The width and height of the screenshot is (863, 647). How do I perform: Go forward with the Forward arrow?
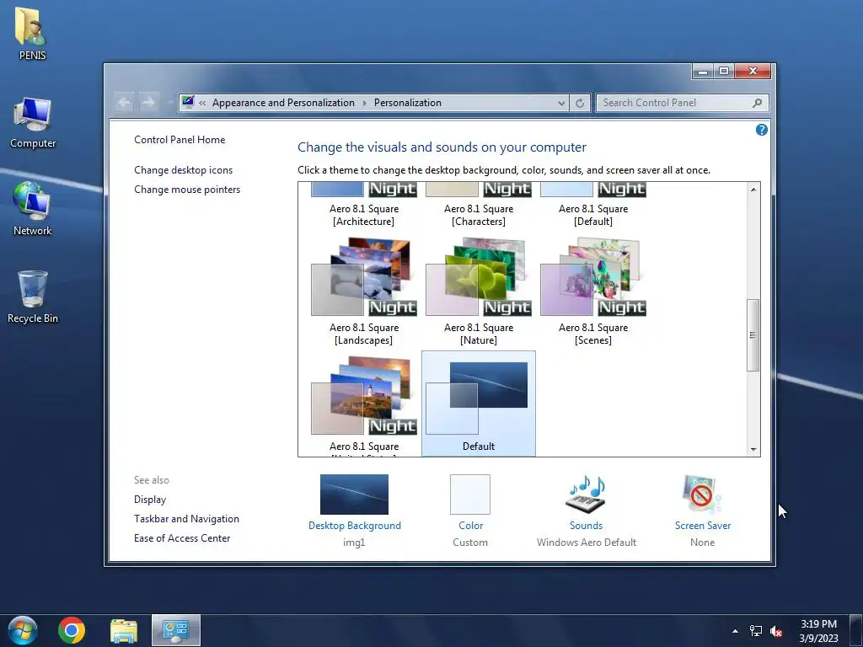148,103
